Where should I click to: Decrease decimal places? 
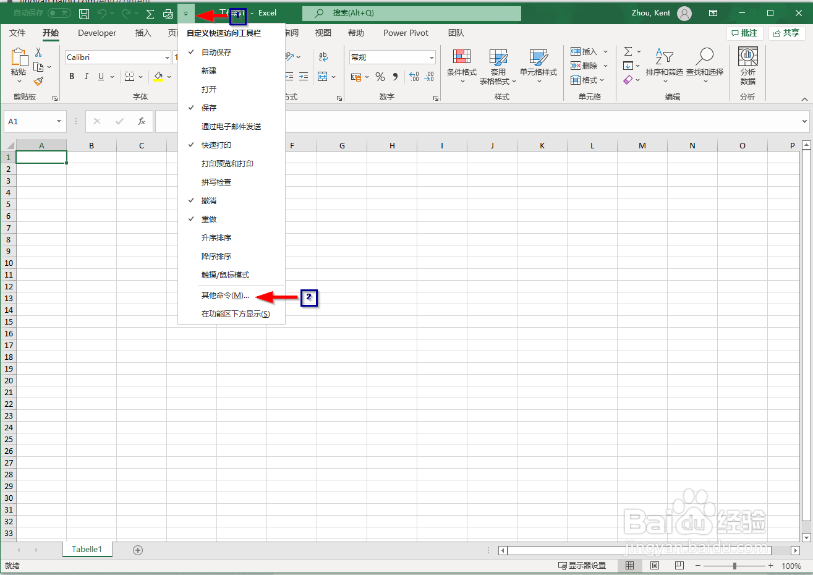click(x=430, y=77)
